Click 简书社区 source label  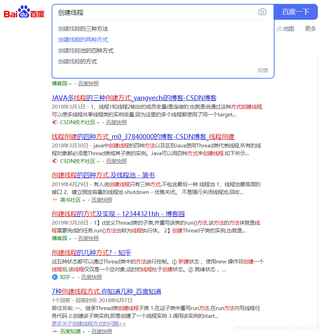click(x=70, y=200)
